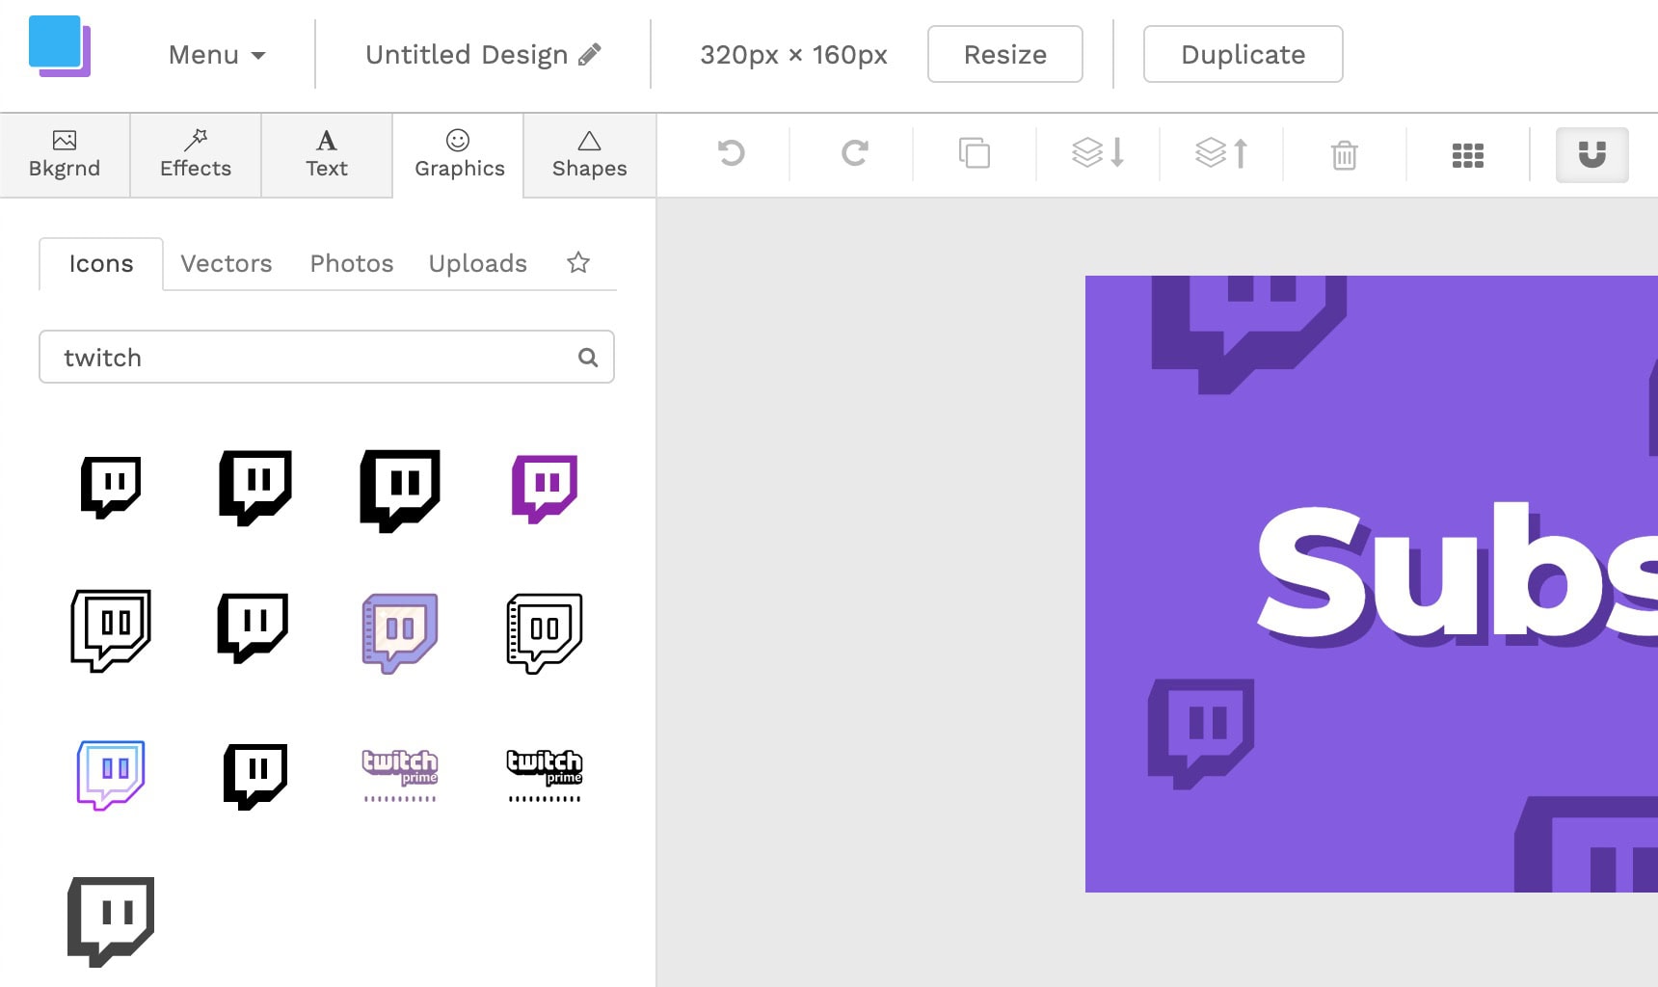Select the Twitch logo at canvas top

click(1248, 333)
